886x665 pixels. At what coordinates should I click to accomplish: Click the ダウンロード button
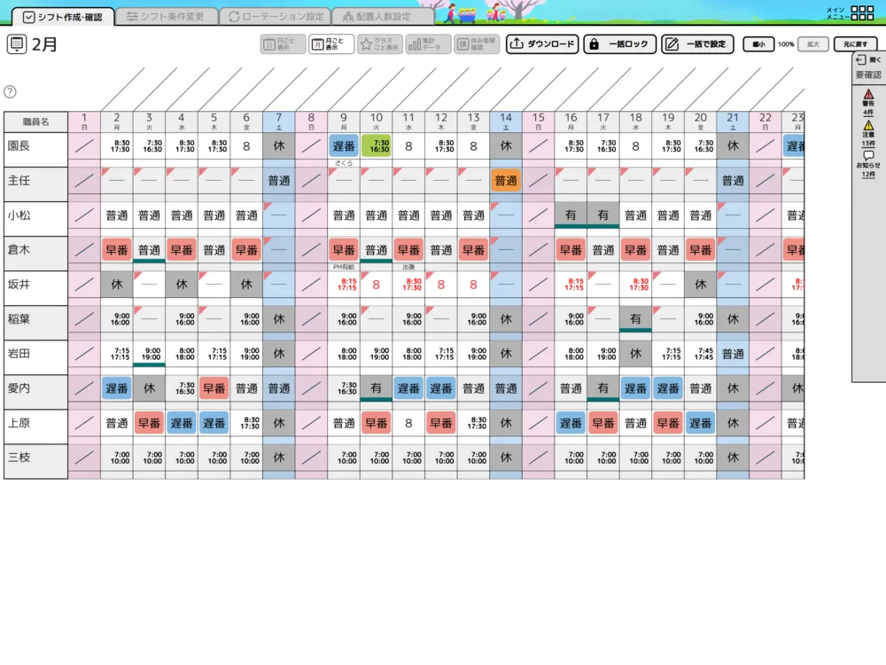point(542,44)
